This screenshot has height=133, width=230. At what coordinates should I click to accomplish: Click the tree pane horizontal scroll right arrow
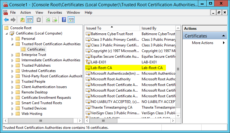(x=80, y=121)
